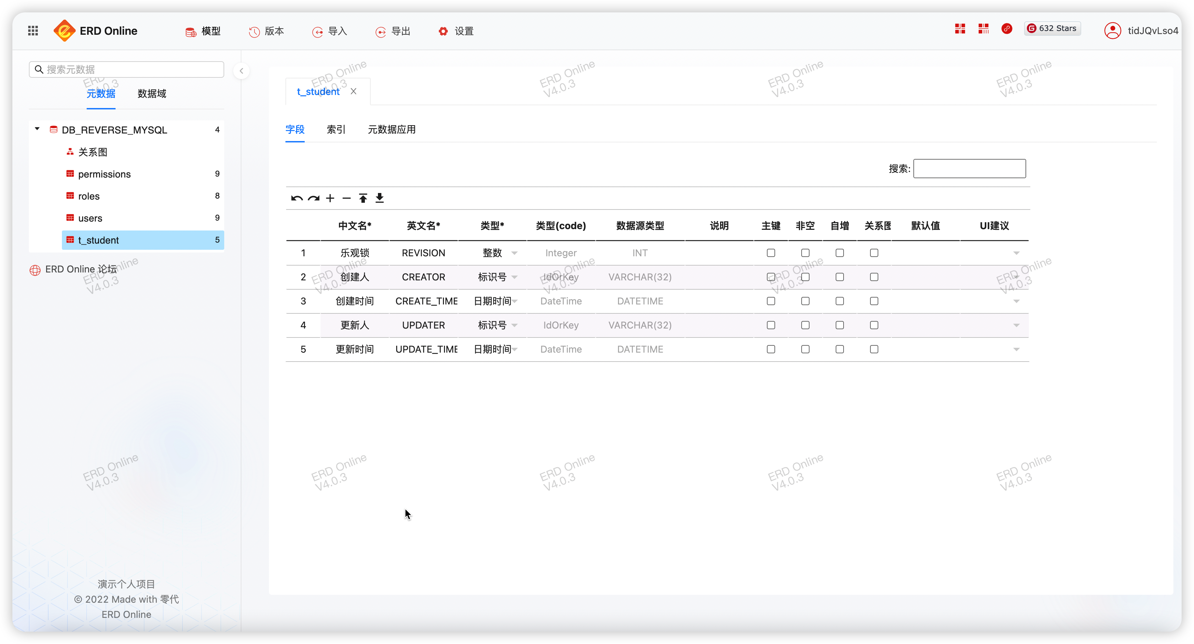
Task: Open type dropdown for REVISION field
Action: 514,253
